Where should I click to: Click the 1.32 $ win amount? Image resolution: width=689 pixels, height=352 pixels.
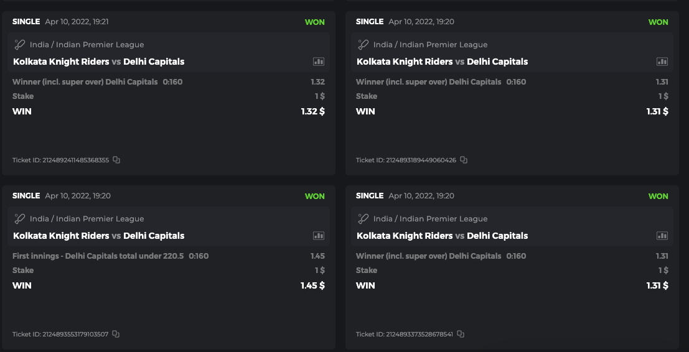tap(312, 111)
